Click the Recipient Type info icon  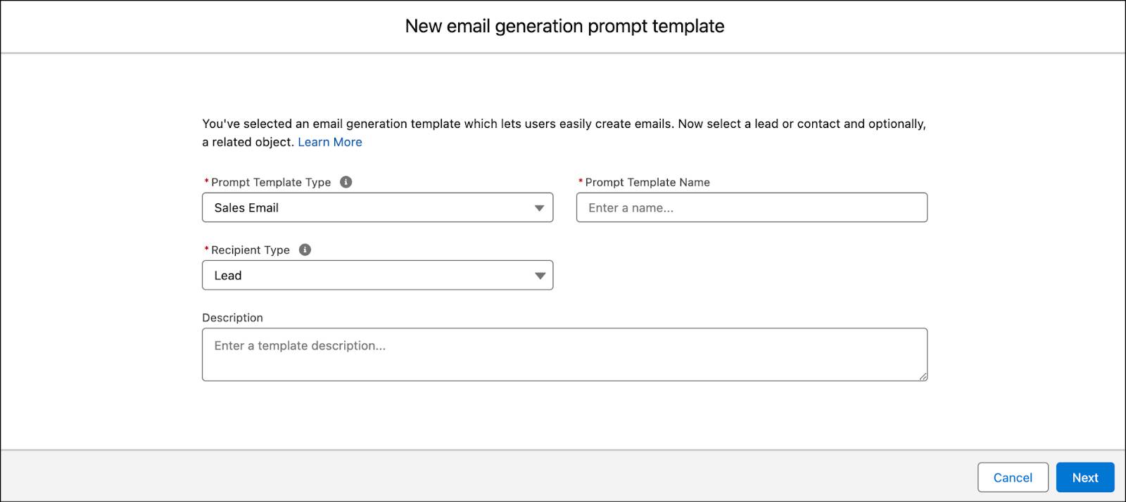tap(305, 250)
